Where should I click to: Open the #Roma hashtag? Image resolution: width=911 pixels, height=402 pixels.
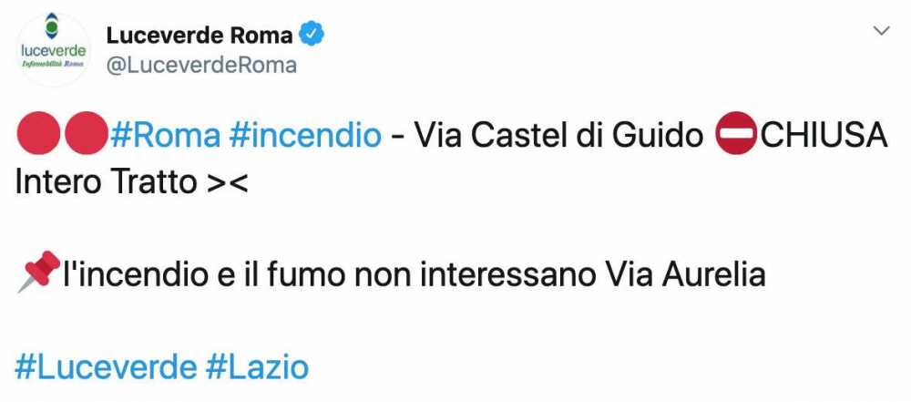(165, 136)
